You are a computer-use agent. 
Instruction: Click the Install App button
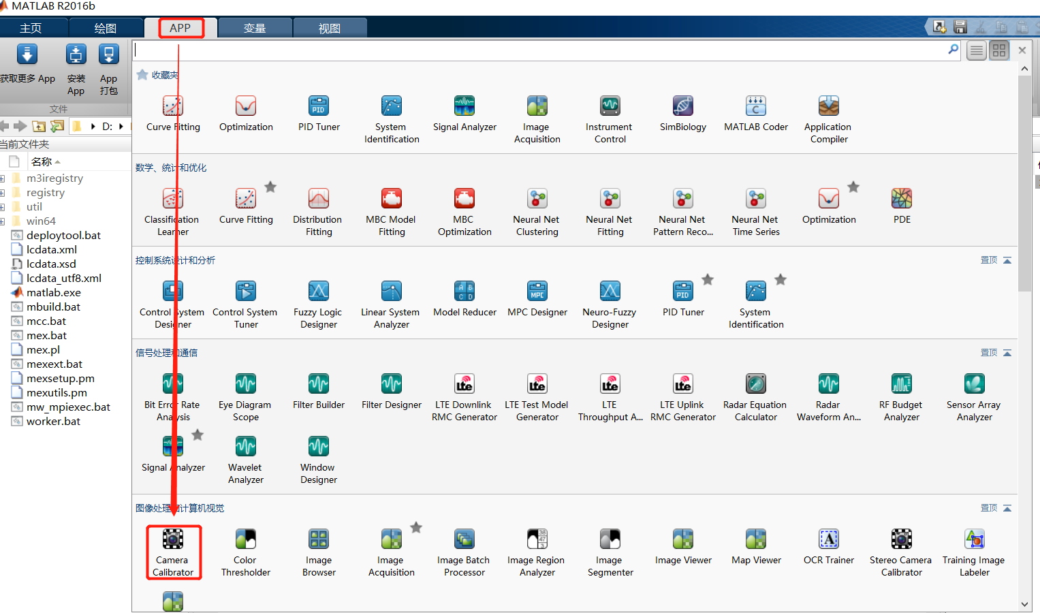click(76, 69)
